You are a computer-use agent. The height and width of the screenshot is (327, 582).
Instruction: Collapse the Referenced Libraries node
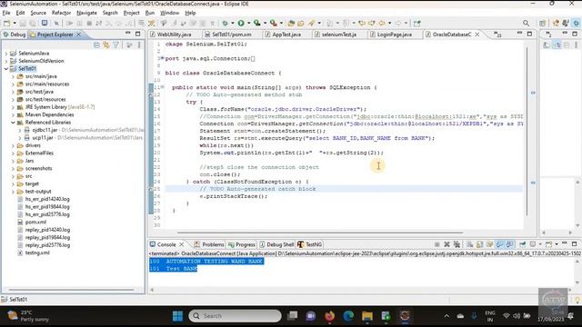(x=13, y=123)
